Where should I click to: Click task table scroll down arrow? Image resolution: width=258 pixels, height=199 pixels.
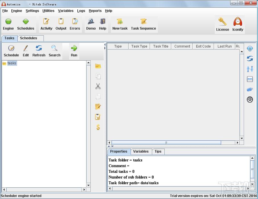(242, 138)
